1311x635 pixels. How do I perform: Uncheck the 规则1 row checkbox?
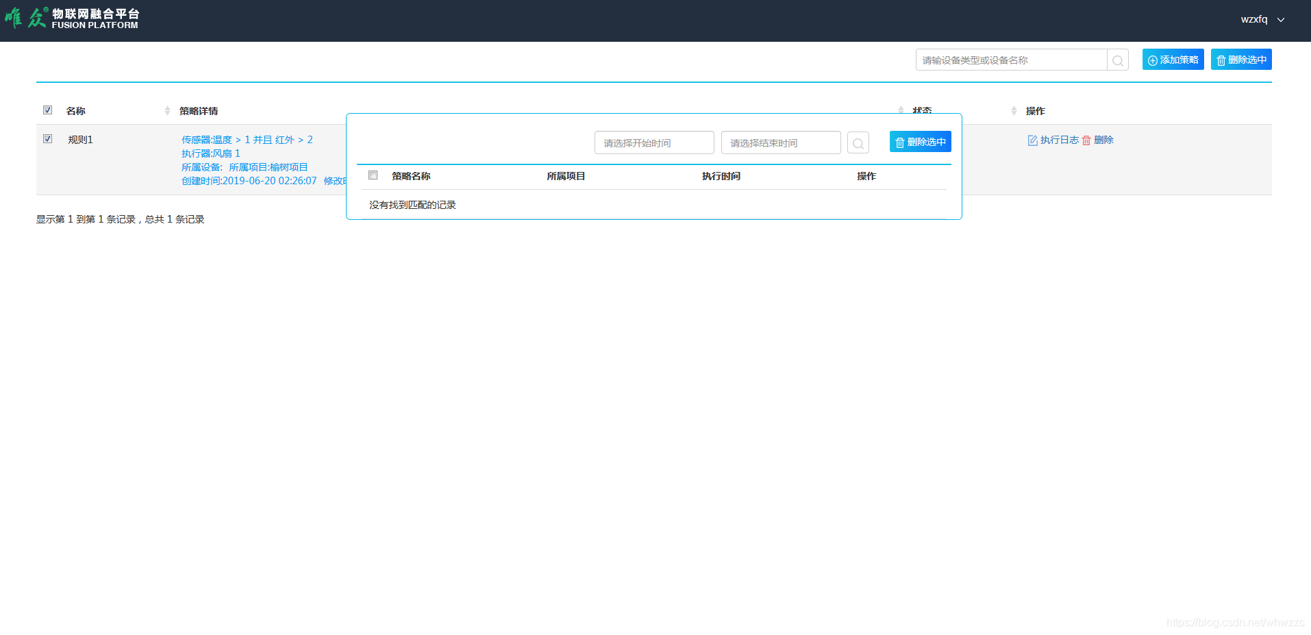click(x=48, y=138)
